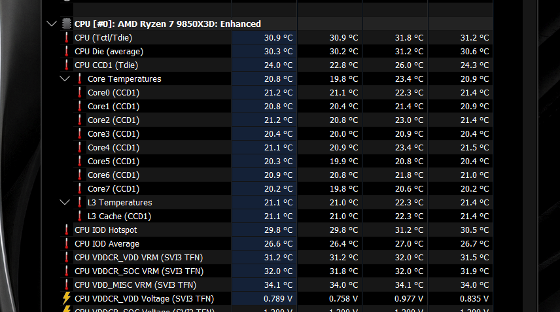
Task: Select the Core Temperatures label
Action: coord(124,79)
